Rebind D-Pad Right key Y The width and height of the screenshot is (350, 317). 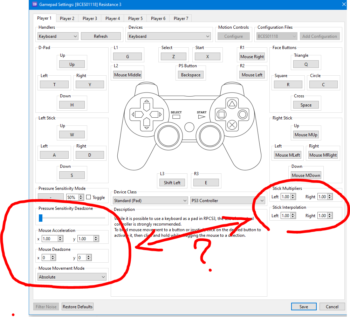tap(90, 85)
